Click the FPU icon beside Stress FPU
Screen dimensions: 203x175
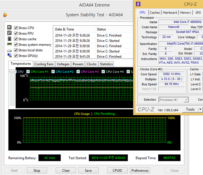9,33
